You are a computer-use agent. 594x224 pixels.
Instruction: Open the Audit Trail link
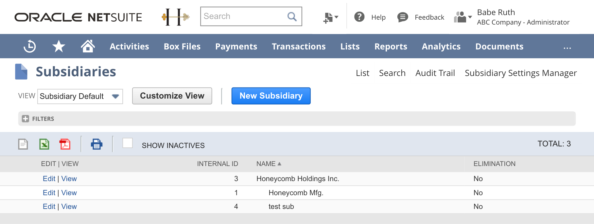tap(435, 73)
